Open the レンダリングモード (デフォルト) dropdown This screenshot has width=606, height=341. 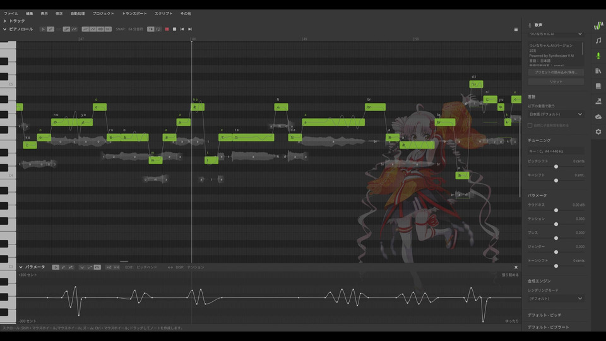click(555, 299)
